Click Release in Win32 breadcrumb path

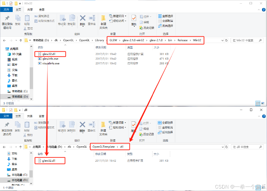click(x=183, y=40)
